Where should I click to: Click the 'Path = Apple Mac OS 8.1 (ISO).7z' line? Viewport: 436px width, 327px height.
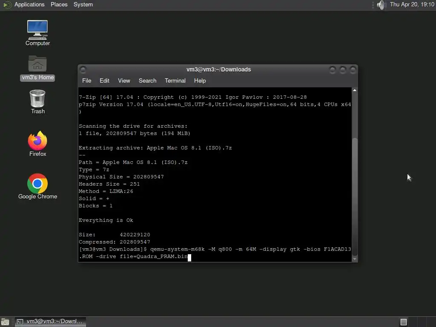133,162
